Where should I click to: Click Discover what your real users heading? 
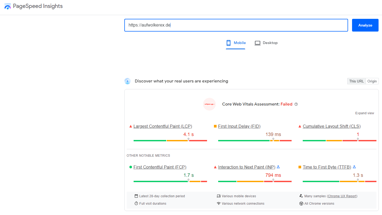[x=181, y=81]
